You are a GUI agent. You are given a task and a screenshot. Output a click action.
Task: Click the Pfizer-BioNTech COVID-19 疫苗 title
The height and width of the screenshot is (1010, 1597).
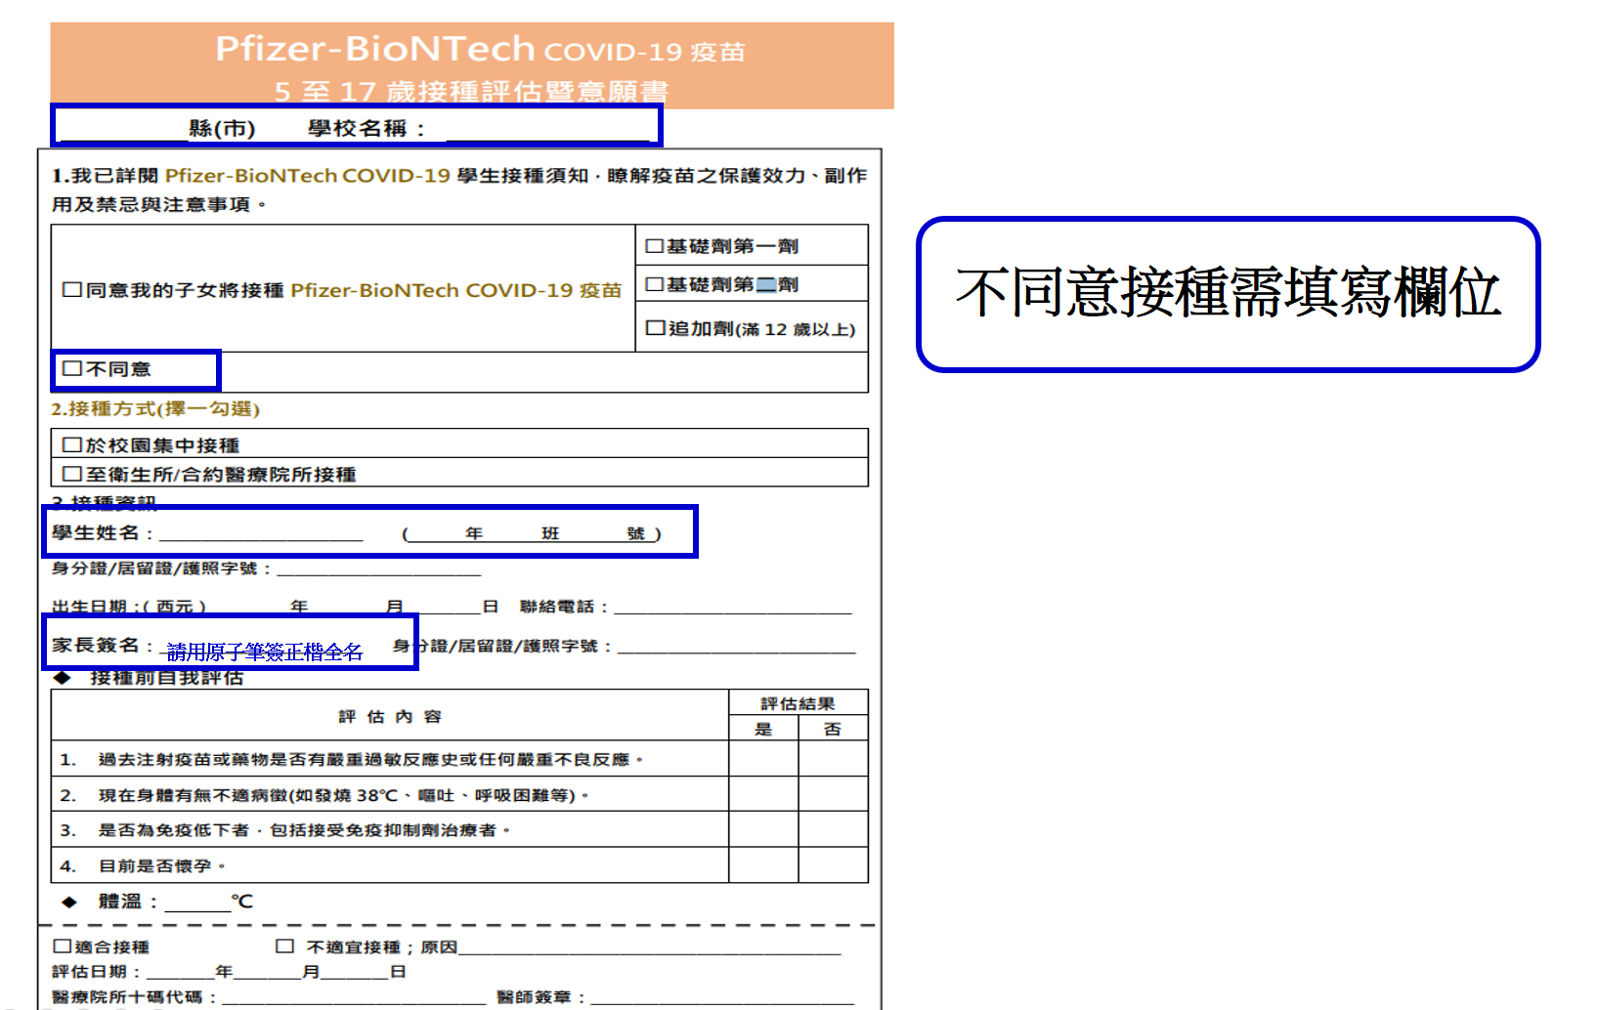click(480, 49)
